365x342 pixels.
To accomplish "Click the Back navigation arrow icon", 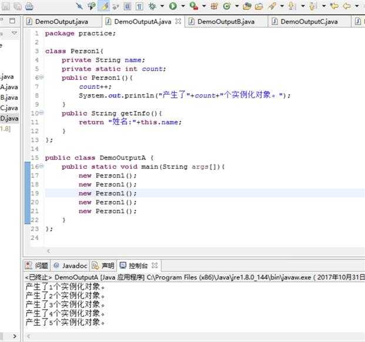I will point(347,6).
